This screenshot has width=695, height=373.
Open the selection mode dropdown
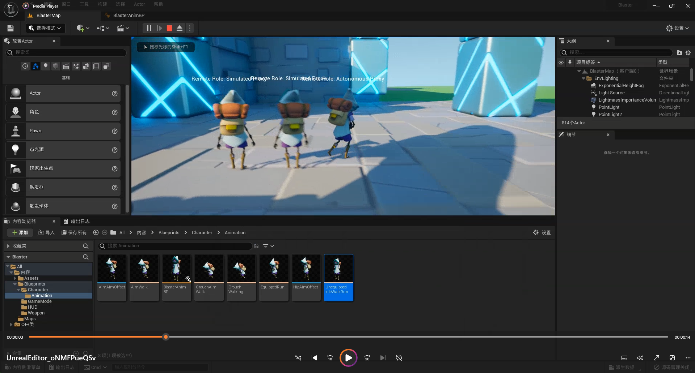pos(45,28)
